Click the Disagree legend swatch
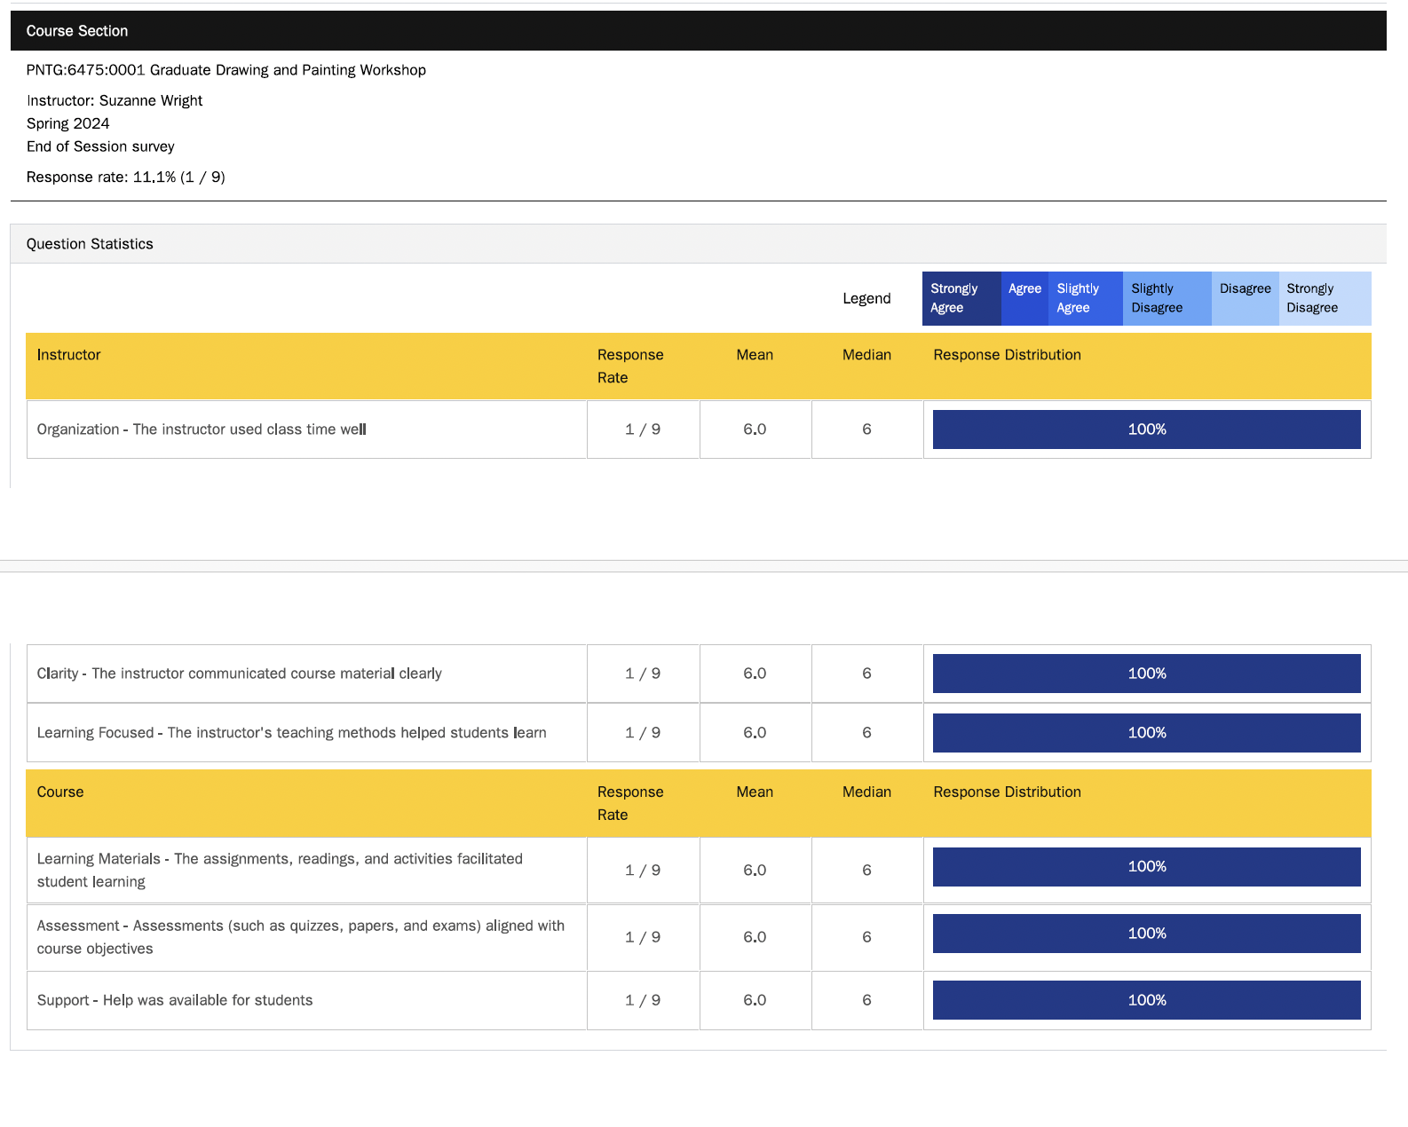The height and width of the screenshot is (1127, 1408). [1246, 298]
